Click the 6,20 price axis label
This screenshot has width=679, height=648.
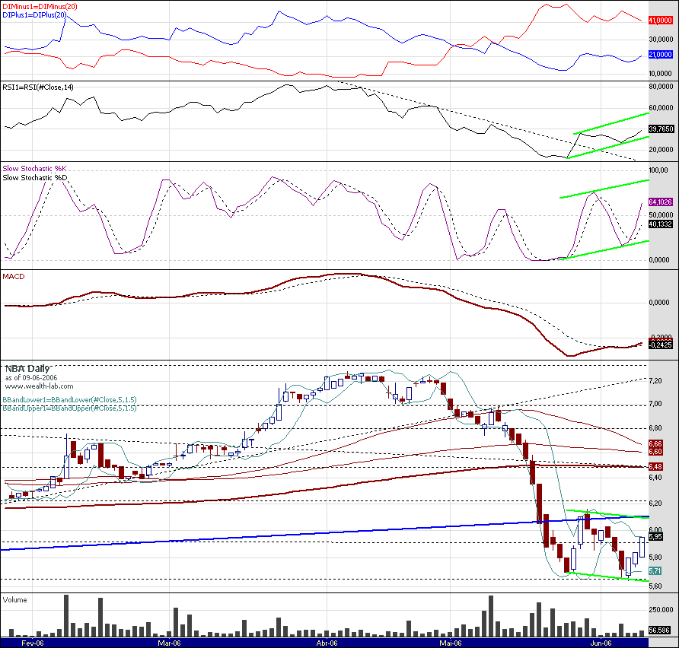[655, 504]
